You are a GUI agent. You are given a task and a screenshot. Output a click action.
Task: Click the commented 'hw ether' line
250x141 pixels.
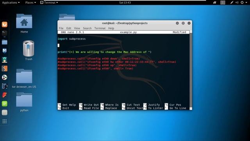(x=117, y=62)
